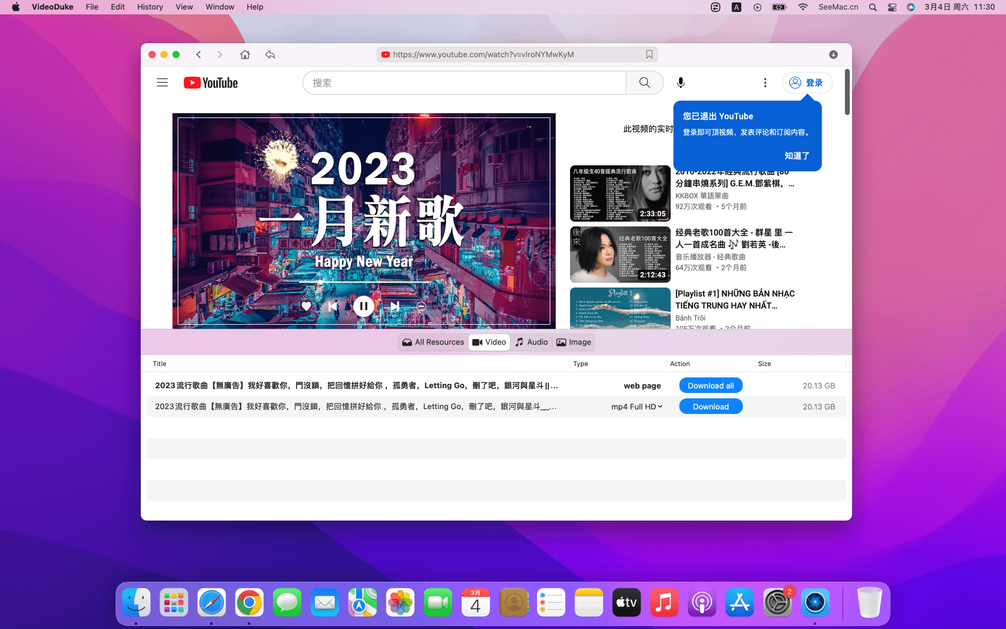This screenshot has width=1006, height=629.
Task: Switch to the Audio tab
Action: click(x=531, y=342)
